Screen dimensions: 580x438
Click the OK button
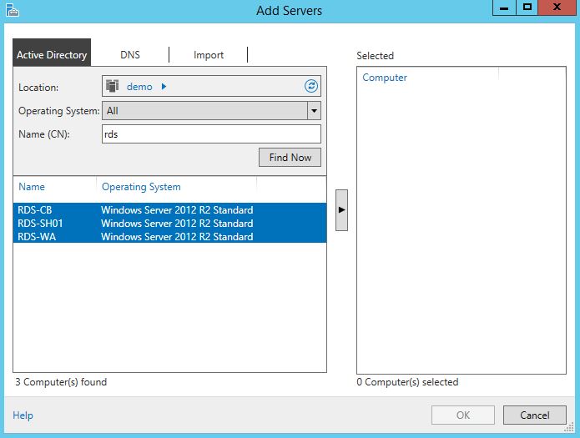click(x=463, y=415)
